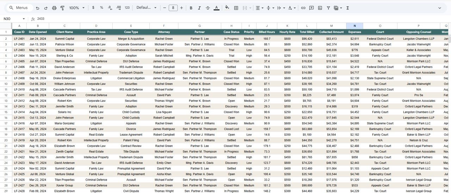Select row 10 header
This screenshot has height=193, width=451.
[x=6, y=84]
